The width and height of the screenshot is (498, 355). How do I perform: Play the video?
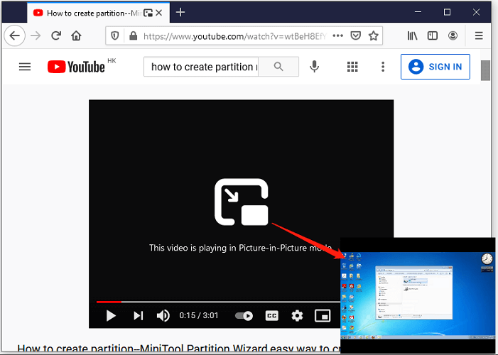click(x=111, y=316)
